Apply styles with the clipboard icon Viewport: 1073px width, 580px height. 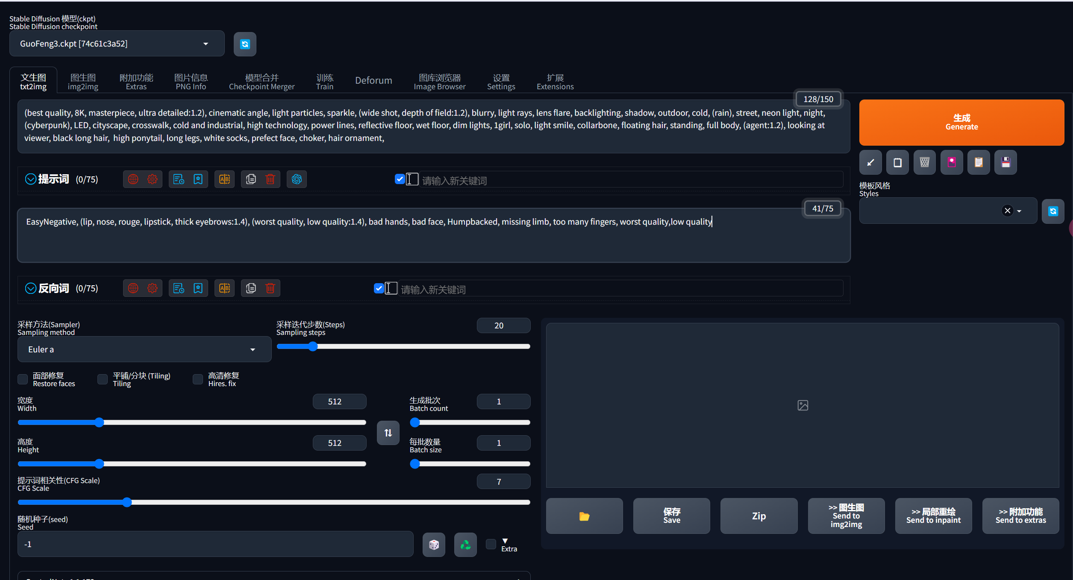point(979,162)
